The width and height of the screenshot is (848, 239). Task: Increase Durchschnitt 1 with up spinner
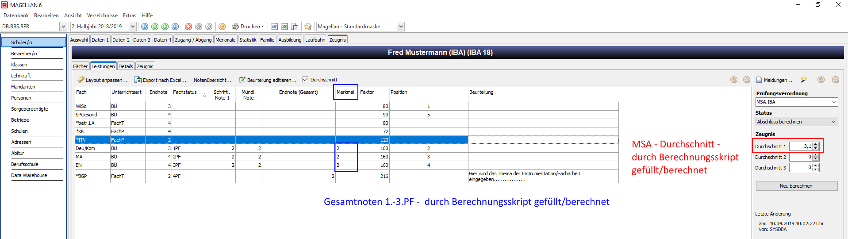[x=816, y=144]
